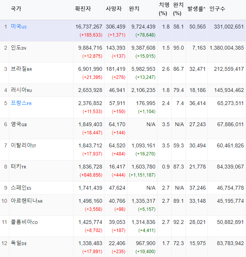
Task: Click Russia deaths value 46,941
Action: [x=117, y=90]
